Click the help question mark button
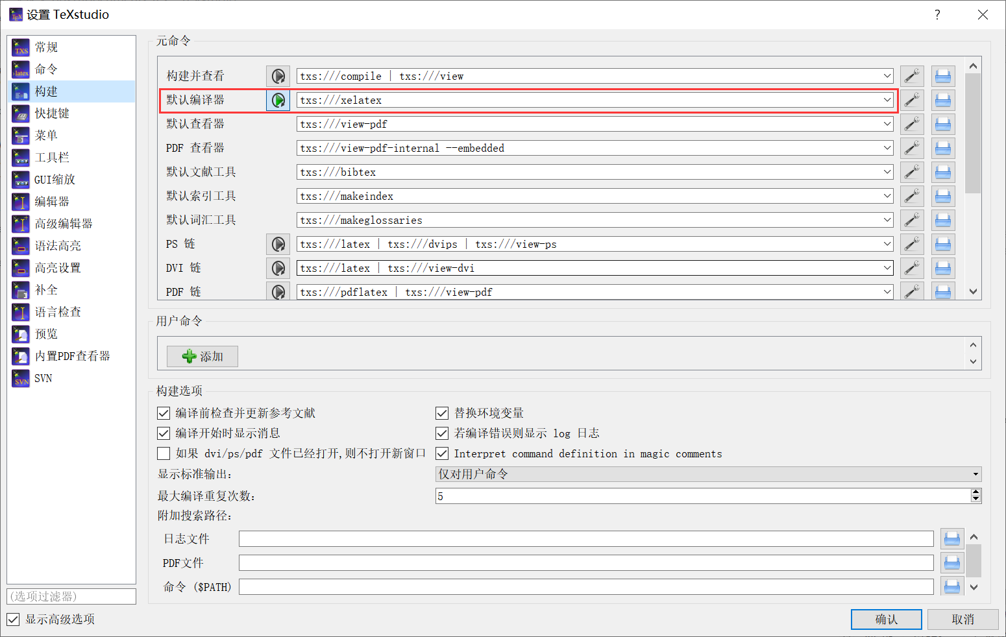Image resolution: width=1006 pixels, height=637 pixels. click(937, 15)
